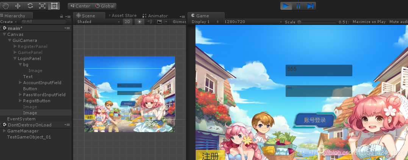The height and width of the screenshot is (160, 408).
Task: Switch to the Hierarchy tab
Action: (15, 16)
